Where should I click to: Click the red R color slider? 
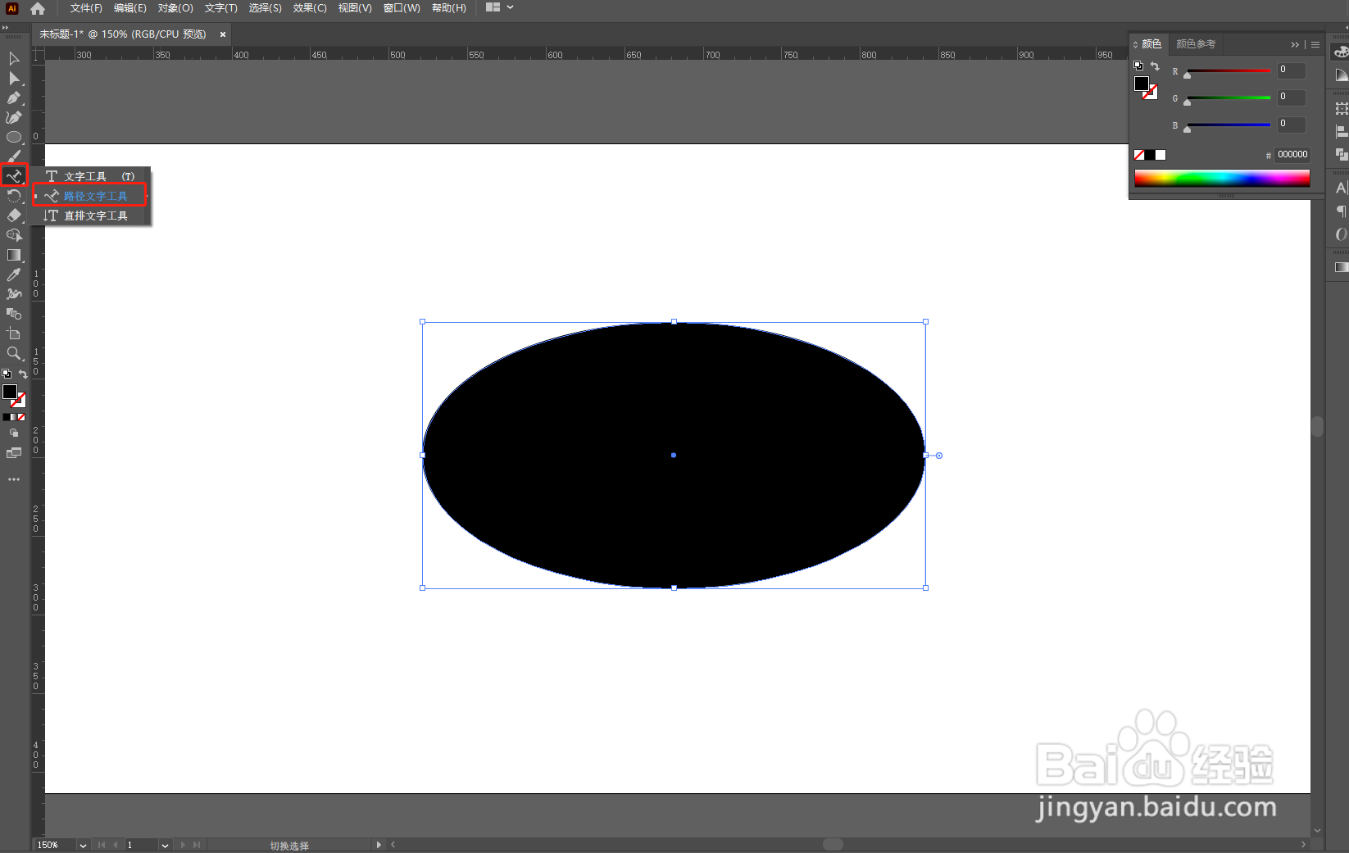1228,71
